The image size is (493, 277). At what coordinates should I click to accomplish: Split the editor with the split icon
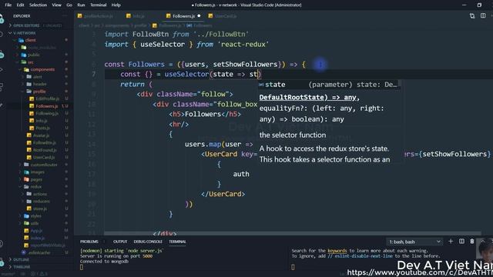(483, 15)
